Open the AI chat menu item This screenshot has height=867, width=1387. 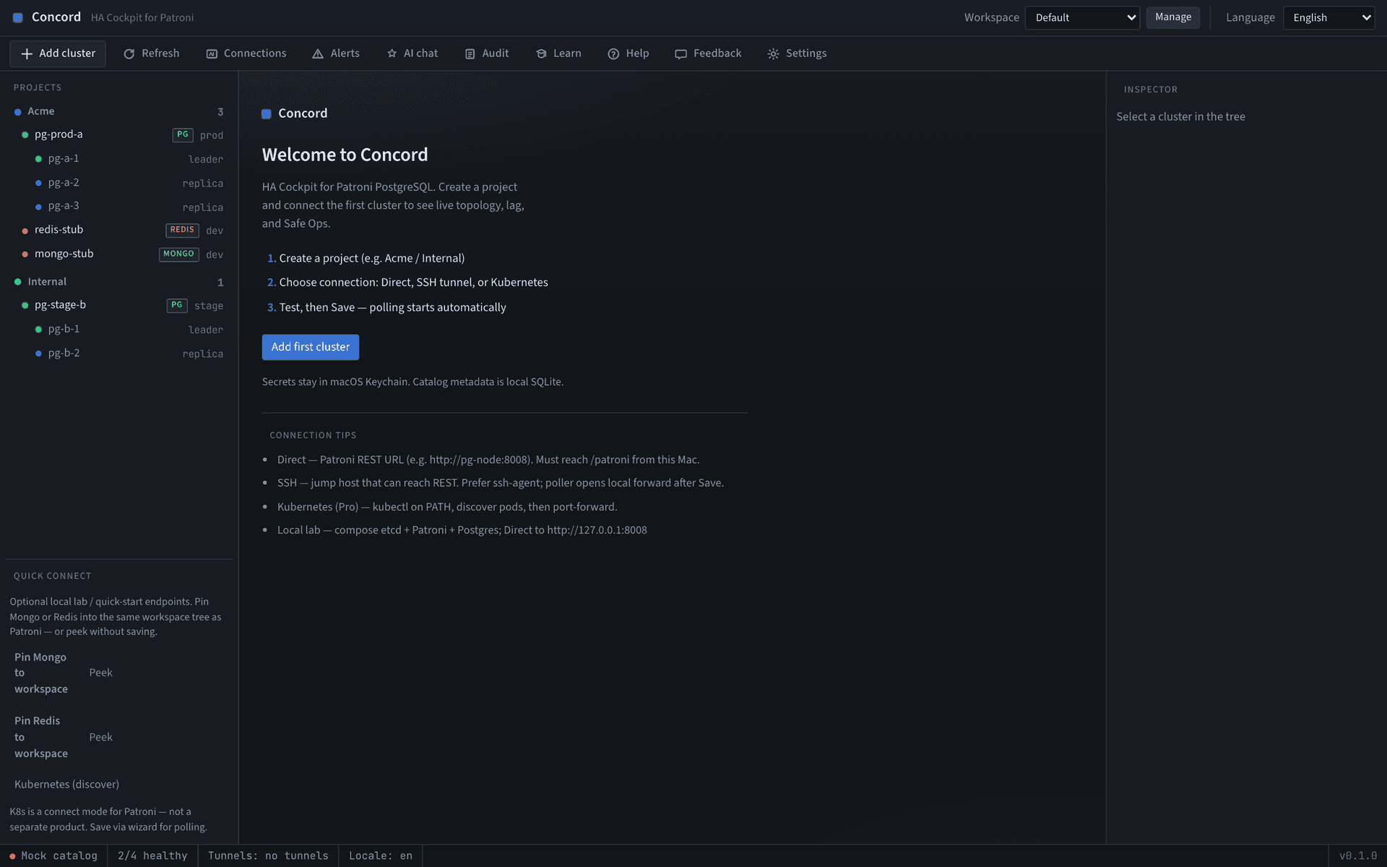click(412, 53)
